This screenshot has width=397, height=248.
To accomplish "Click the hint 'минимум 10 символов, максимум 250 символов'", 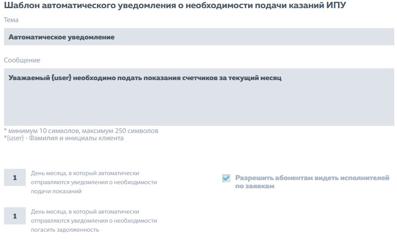I will (81, 131).
